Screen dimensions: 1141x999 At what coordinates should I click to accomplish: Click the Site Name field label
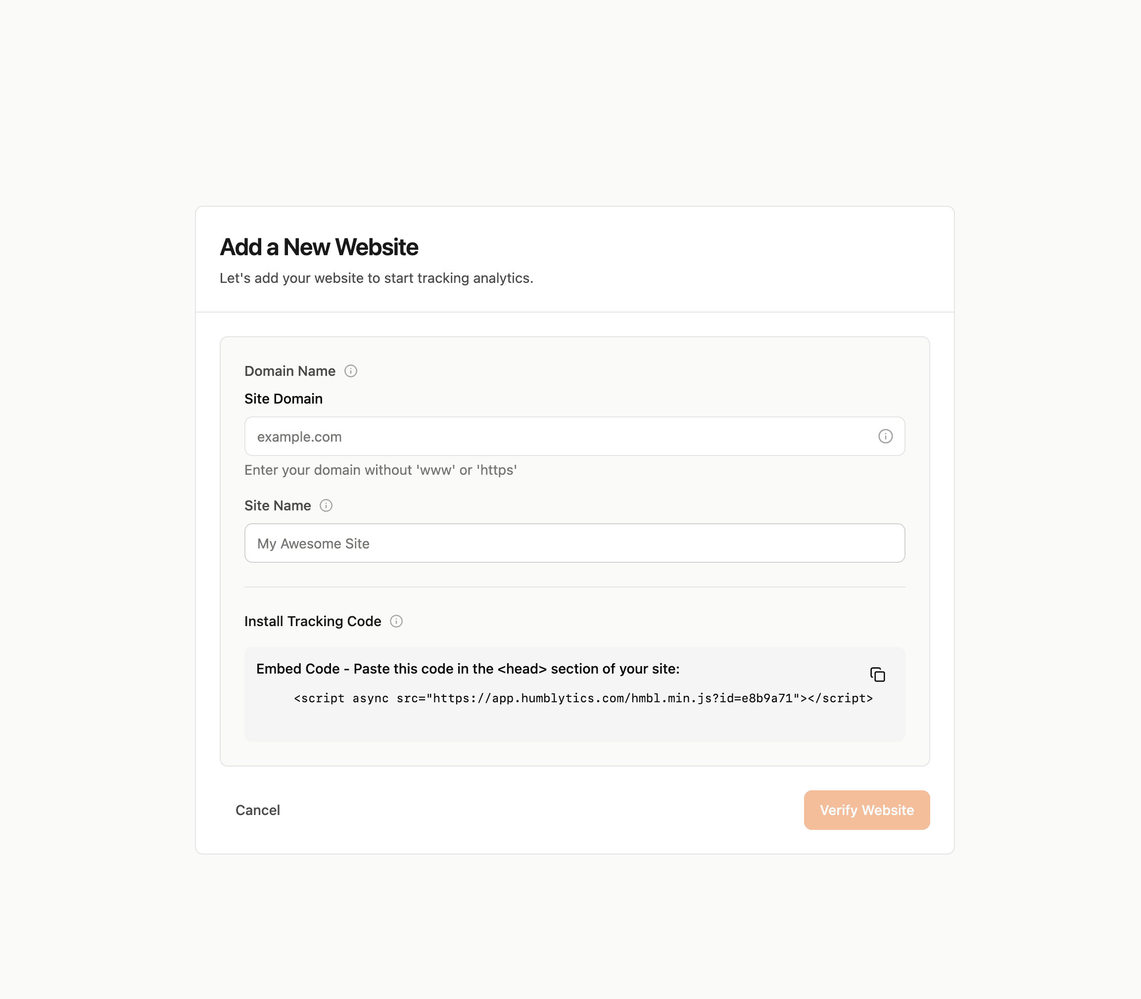point(278,505)
